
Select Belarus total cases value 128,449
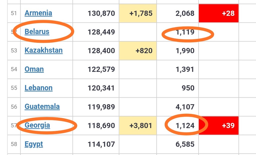click(x=101, y=32)
